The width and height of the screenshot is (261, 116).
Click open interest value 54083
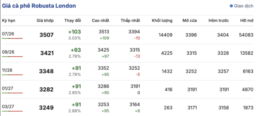pos(246,35)
